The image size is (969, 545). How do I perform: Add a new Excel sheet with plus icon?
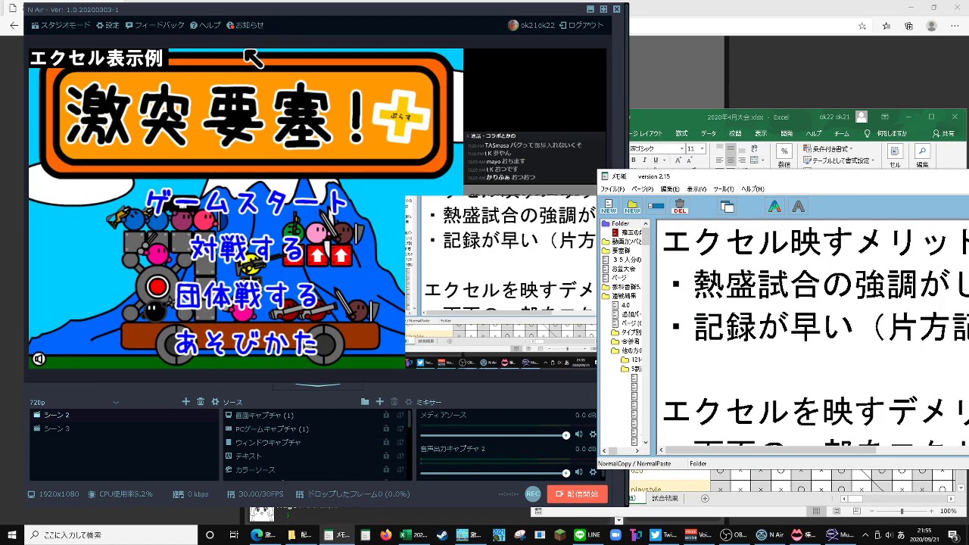(x=705, y=498)
